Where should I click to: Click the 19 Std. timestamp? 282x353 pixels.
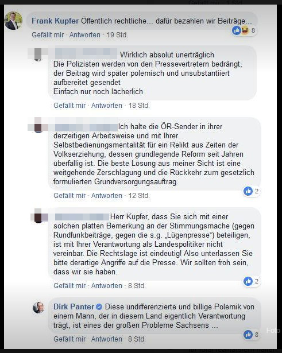coord(117,35)
